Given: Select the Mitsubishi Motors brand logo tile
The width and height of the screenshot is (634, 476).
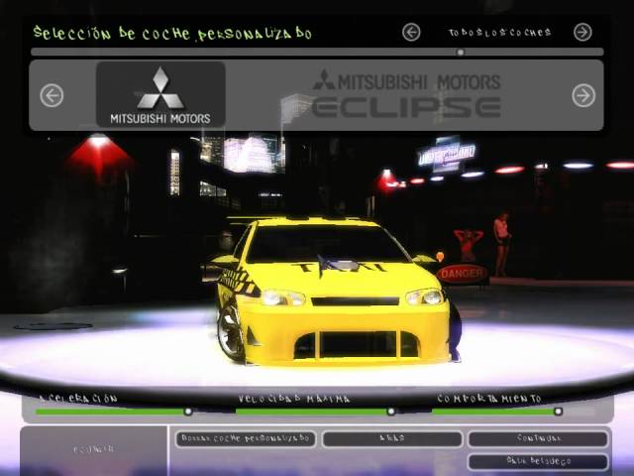Looking at the screenshot, I should pyautogui.click(x=160, y=95).
